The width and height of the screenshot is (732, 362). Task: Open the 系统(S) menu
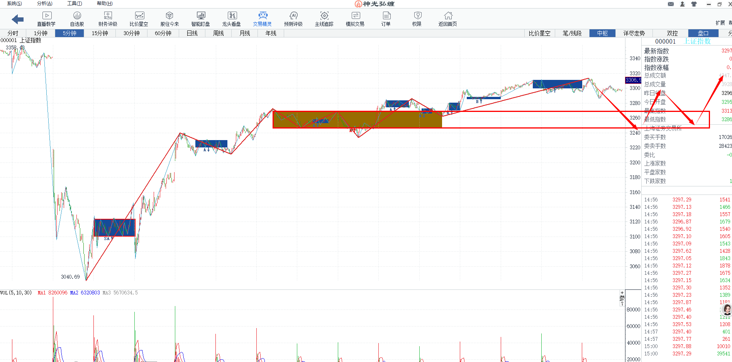14,3
